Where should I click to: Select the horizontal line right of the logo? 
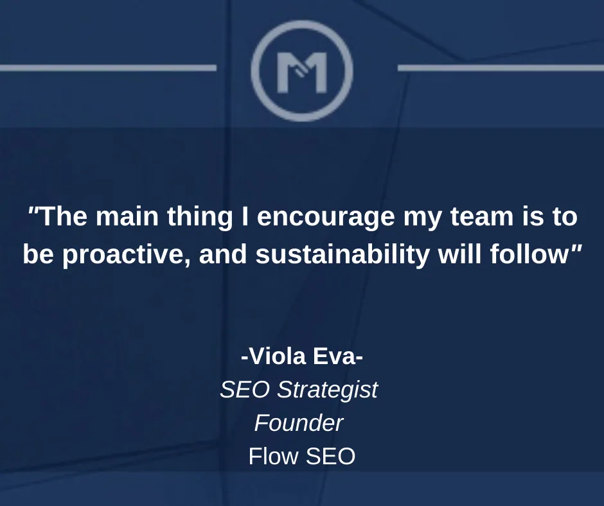[501, 68]
